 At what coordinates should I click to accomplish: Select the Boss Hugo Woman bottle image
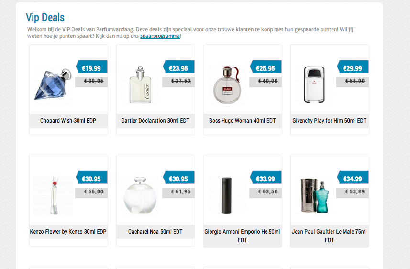(227, 84)
